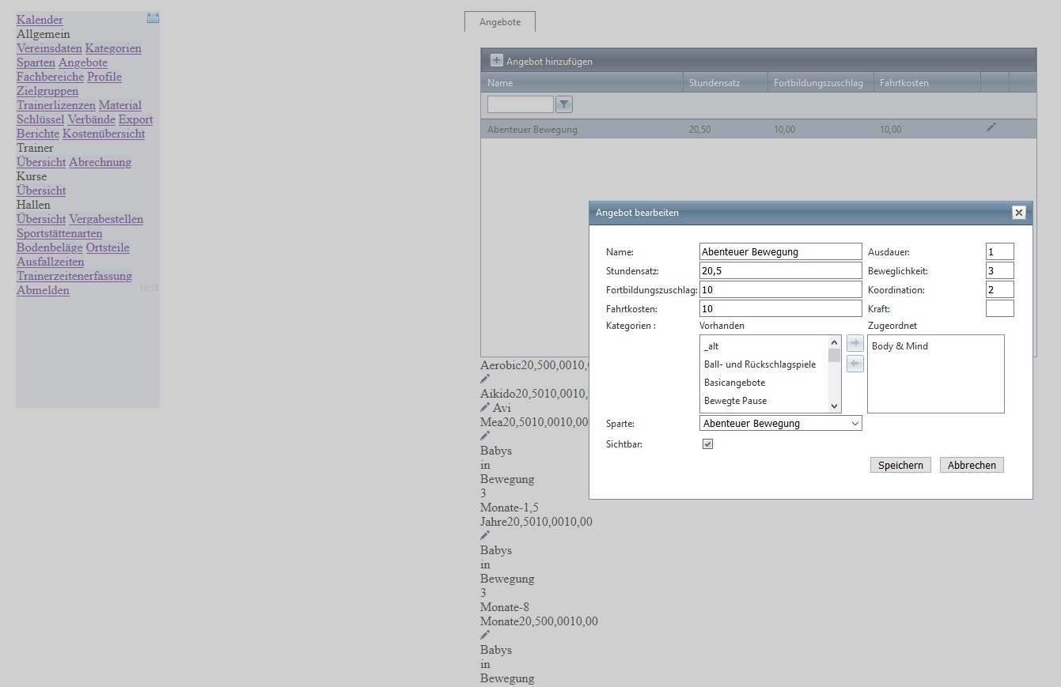This screenshot has width=1061, height=687.
Task: Open the Profile link
Action: (104, 77)
